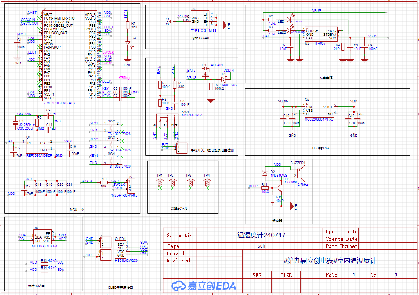The height and width of the screenshot is (295, 419).
Task: Click the pink 打印log annotation
Action: tap(124, 78)
